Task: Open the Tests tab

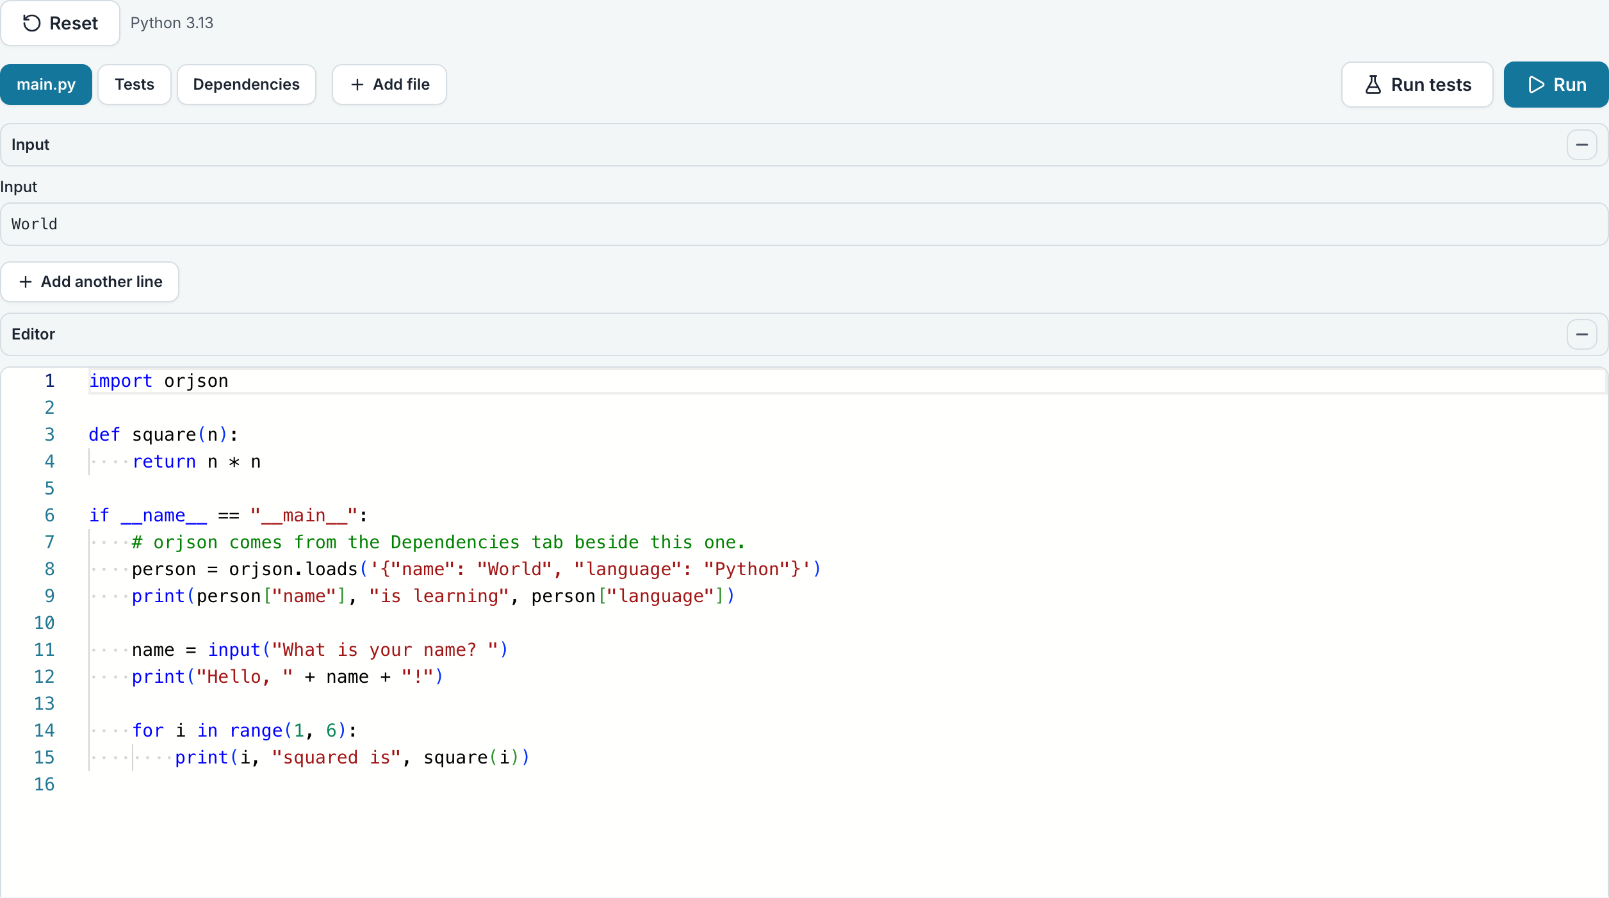Action: [x=135, y=85]
